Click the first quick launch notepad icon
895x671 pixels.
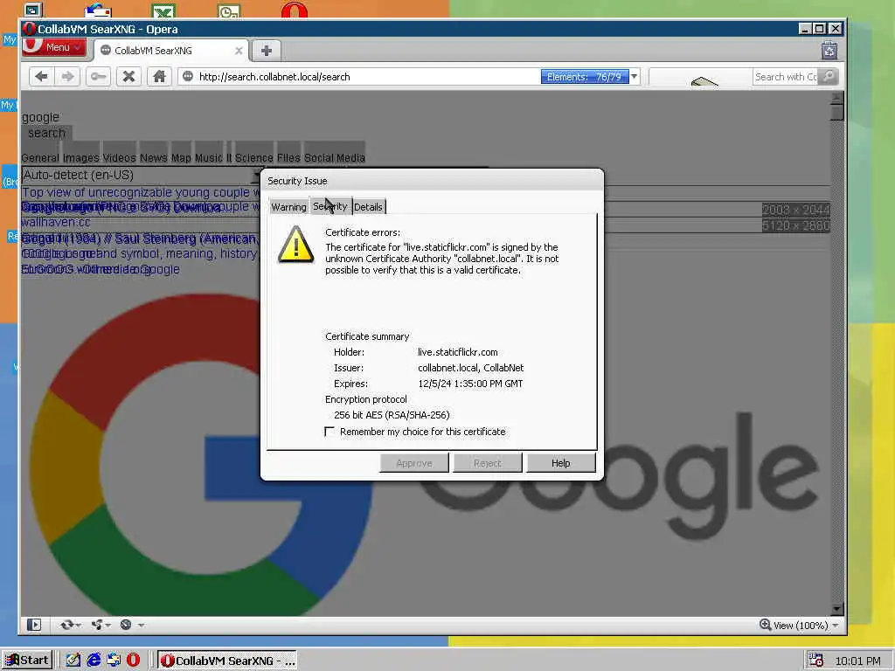pos(73,661)
